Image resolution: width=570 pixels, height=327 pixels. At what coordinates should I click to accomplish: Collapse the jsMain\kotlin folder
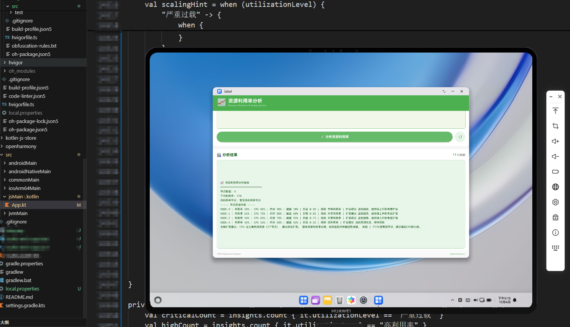coord(43,196)
